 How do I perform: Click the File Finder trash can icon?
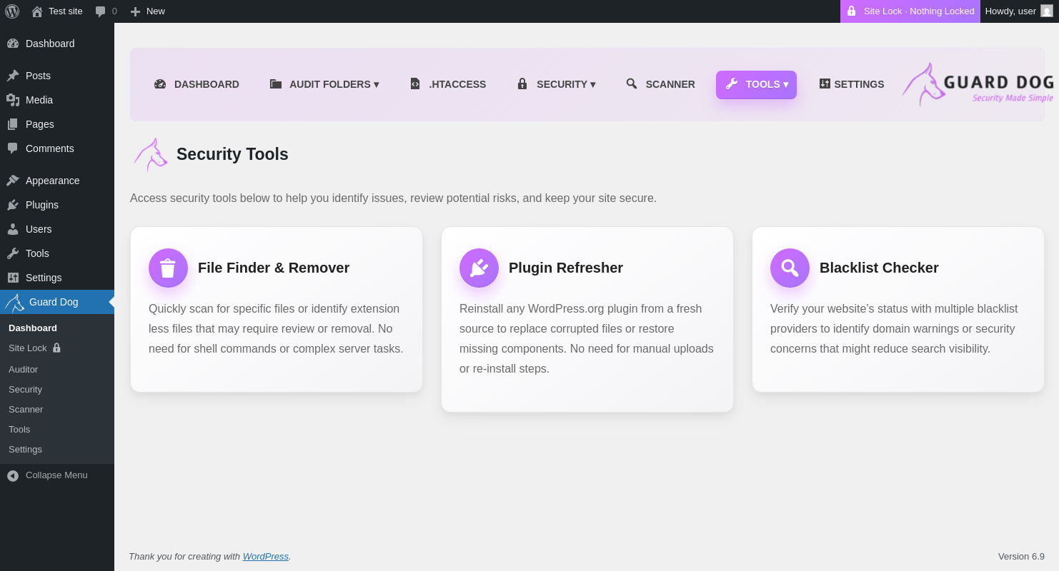click(168, 268)
